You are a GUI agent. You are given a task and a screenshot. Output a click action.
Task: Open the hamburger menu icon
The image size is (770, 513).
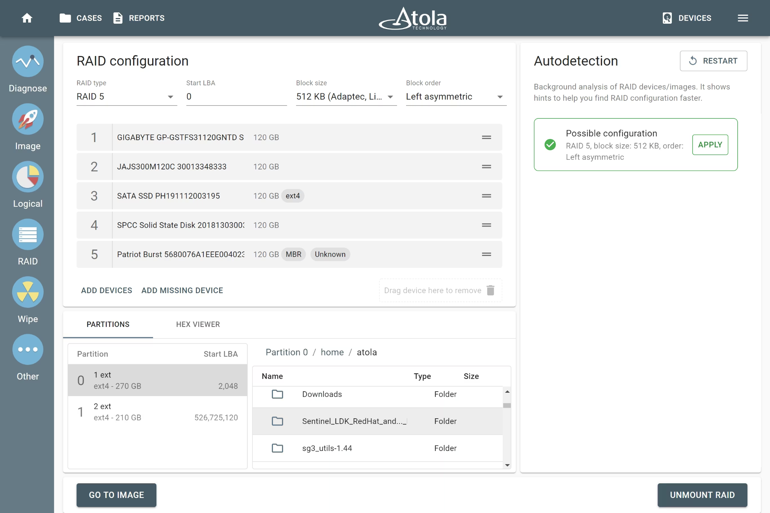743,18
